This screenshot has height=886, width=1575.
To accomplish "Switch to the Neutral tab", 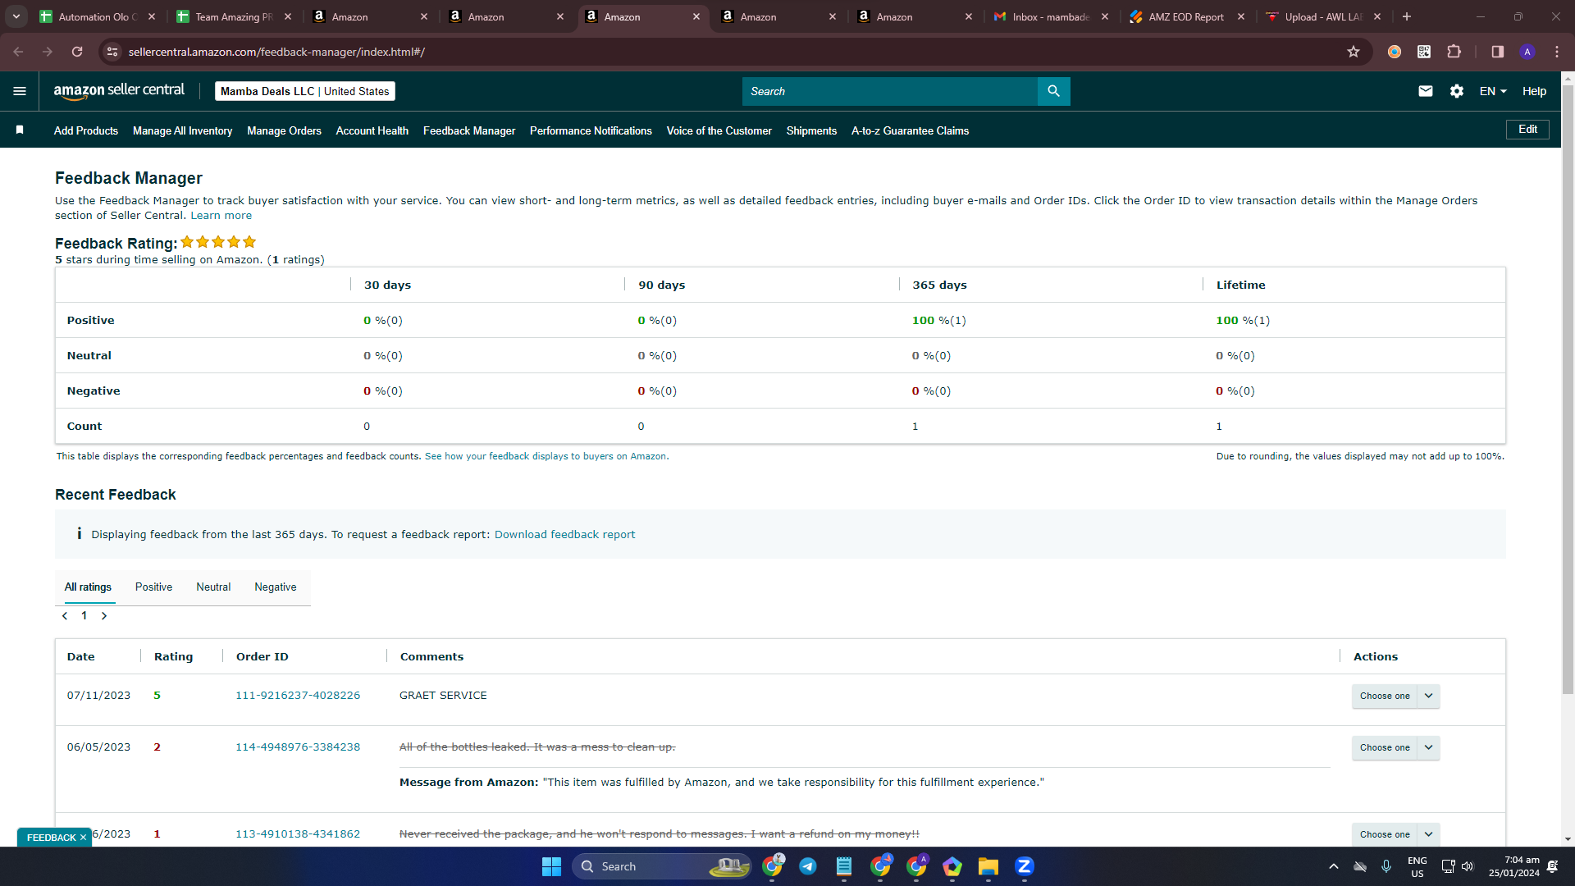I will click(x=213, y=587).
